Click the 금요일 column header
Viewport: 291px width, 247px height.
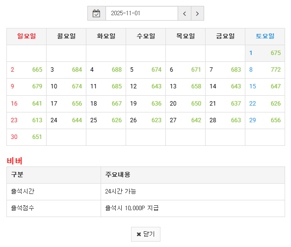225,36
